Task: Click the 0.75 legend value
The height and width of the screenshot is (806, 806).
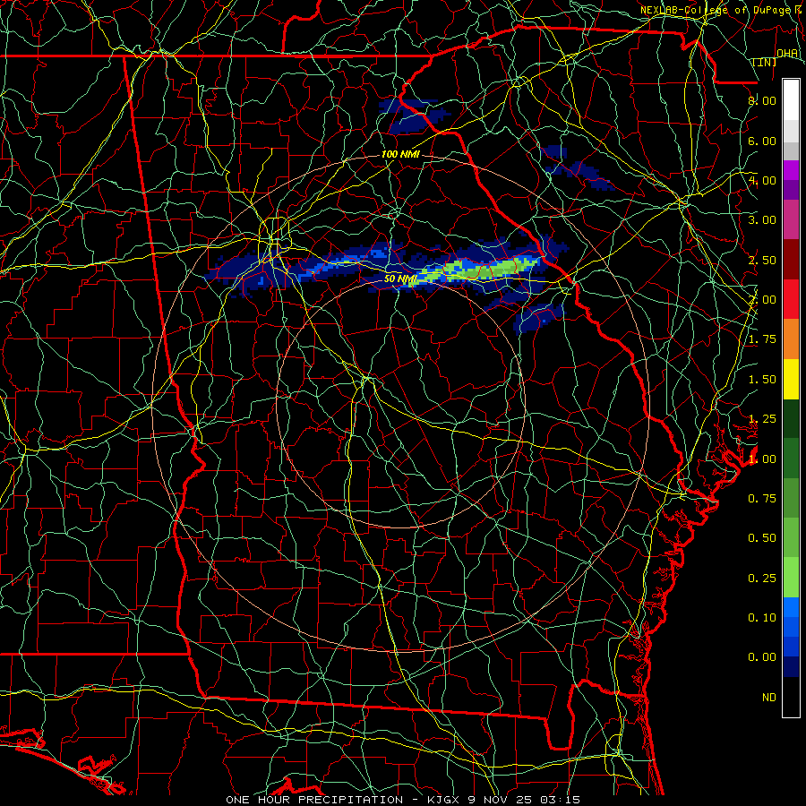Action: tap(762, 499)
